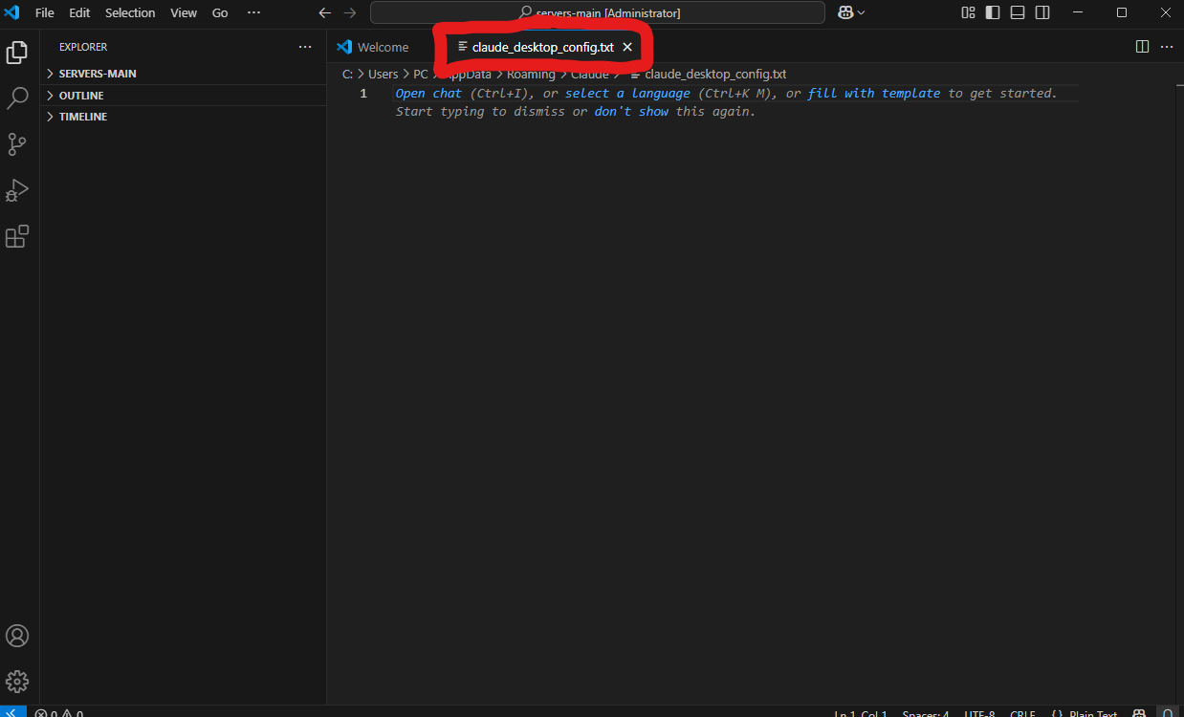The image size is (1184, 717).
Task: Open the Copilot dropdown chevron
Action: pos(862,12)
